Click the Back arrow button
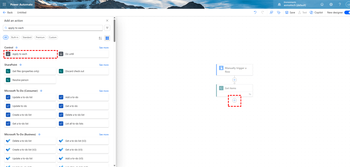This screenshot has height=167, width=350. [x=8, y=12]
